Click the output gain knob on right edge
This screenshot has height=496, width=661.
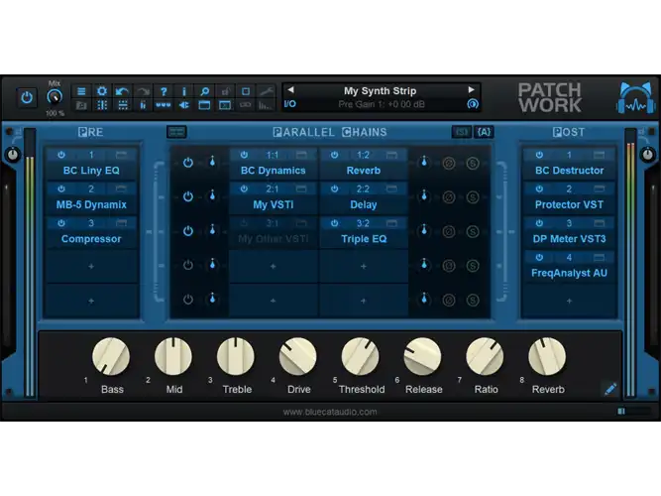click(647, 155)
